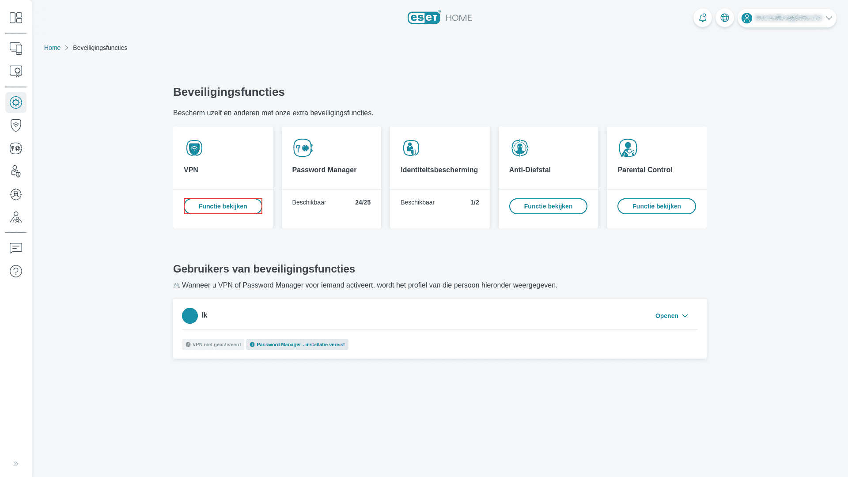This screenshot has width=848, height=477.
Task: Open the Password Manager sidebar icon
Action: coord(16,148)
